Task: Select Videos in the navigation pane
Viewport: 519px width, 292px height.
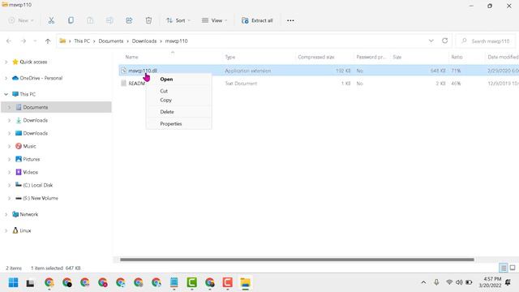Action: (x=31, y=172)
